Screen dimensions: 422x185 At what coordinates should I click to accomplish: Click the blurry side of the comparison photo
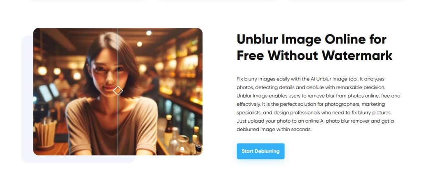(75, 91)
